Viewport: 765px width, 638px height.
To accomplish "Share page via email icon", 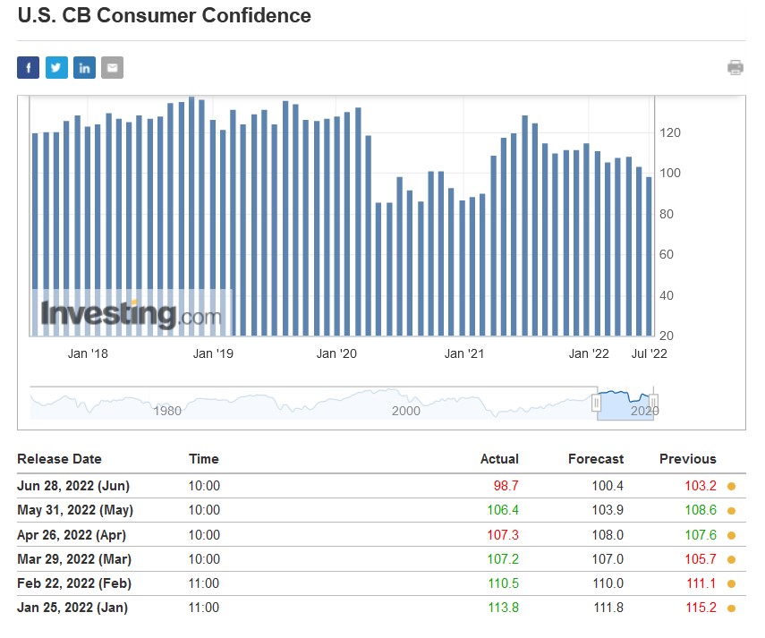I will 112,67.
